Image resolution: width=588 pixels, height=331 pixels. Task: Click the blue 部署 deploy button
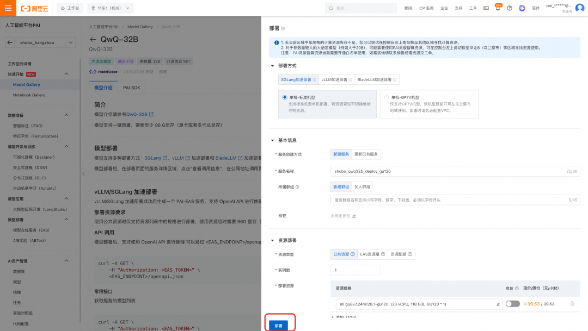278,326
